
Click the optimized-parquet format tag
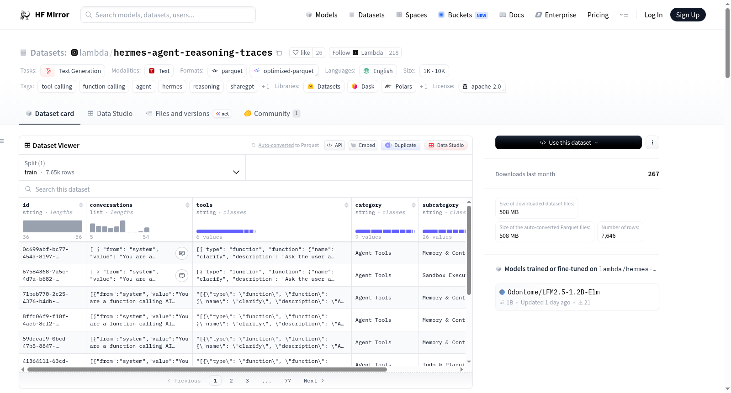(284, 71)
